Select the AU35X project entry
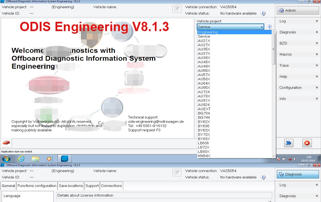The height and width of the screenshot is (202, 321). (x=234, y=49)
